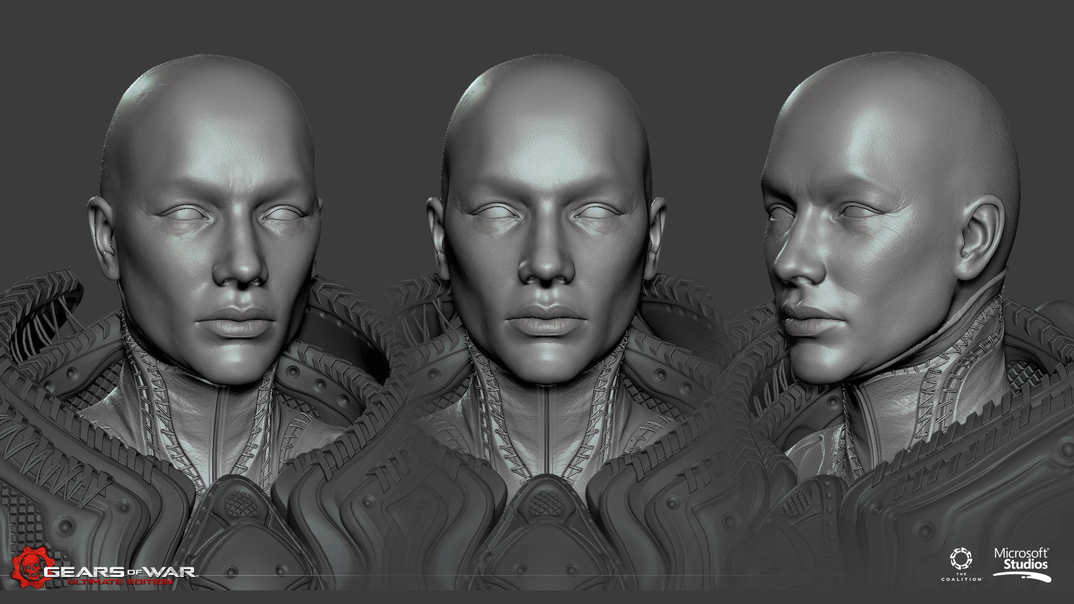Viewport: 1074px width, 604px height.
Task: Click the Gears of War title text
Action: pos(120,571)
